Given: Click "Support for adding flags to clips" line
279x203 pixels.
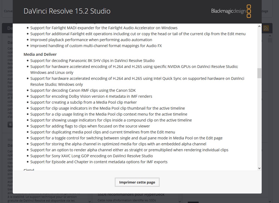Looking at the screenshot, I should pos(90,126).
